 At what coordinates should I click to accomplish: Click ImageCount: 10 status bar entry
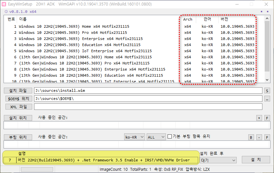point(114,169)
